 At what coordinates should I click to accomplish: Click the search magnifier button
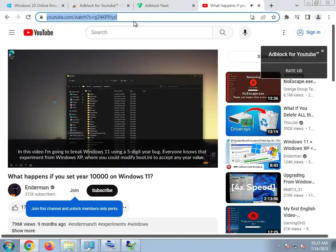click(223, 32)
